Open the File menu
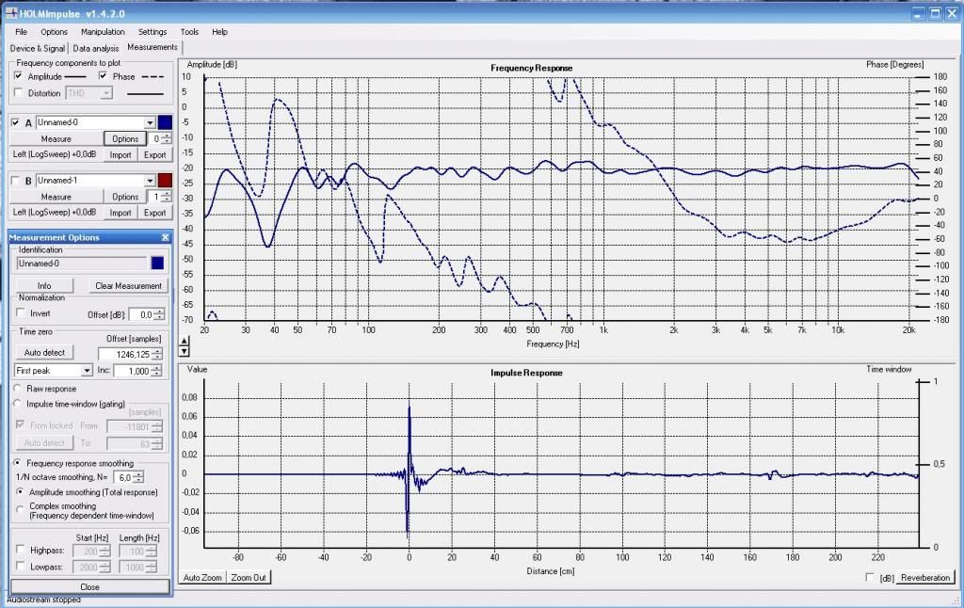 21,32
